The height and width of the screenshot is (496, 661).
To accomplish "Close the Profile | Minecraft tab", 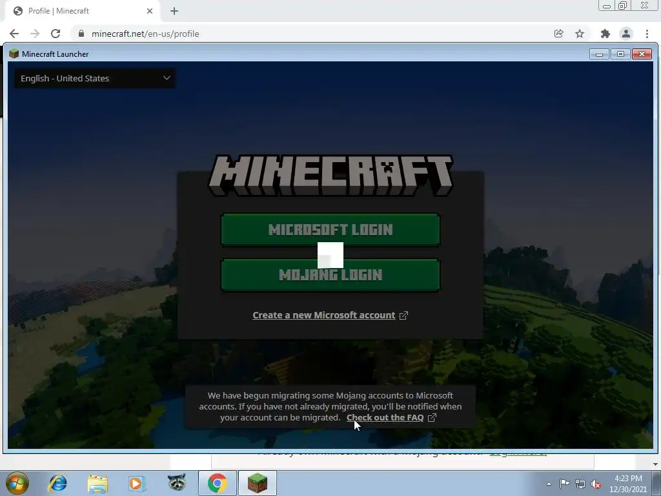I will (x=150, y=11).
